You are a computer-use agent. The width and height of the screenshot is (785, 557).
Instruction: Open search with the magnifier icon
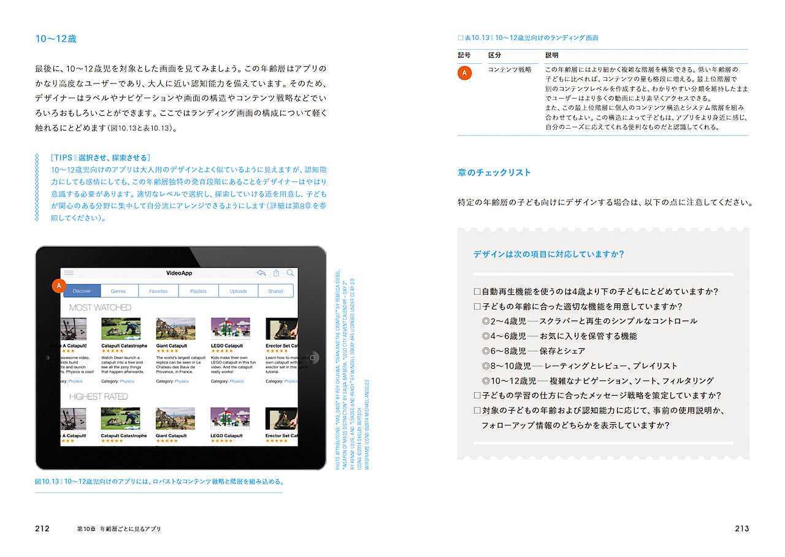pyautogui.click(x=290, y=273)
